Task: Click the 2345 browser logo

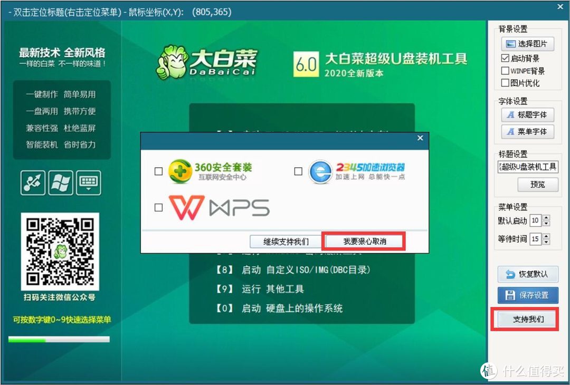Action: point(320,172)
